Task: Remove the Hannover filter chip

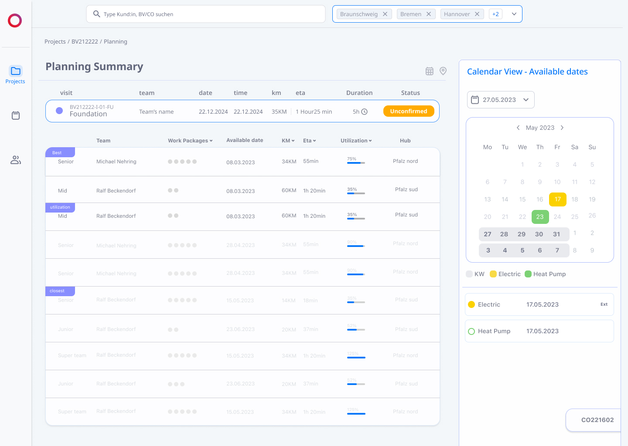Action: (477, 14)
